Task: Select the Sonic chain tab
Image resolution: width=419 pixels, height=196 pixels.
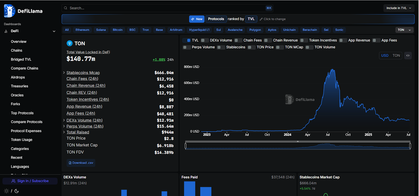Action: (x=339, y=30)
